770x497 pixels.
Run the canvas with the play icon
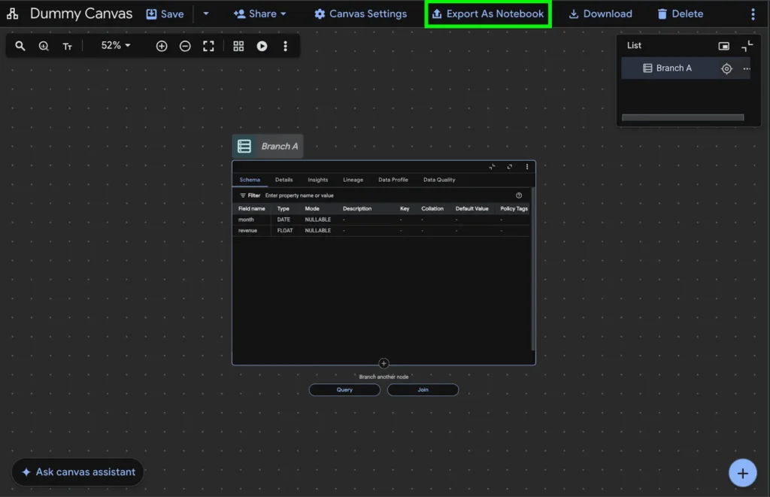coord(262,46)
